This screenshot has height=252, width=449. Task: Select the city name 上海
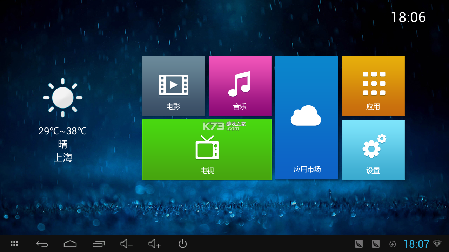63,157
